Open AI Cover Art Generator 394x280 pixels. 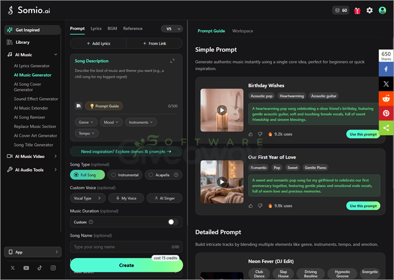[35, 136]
